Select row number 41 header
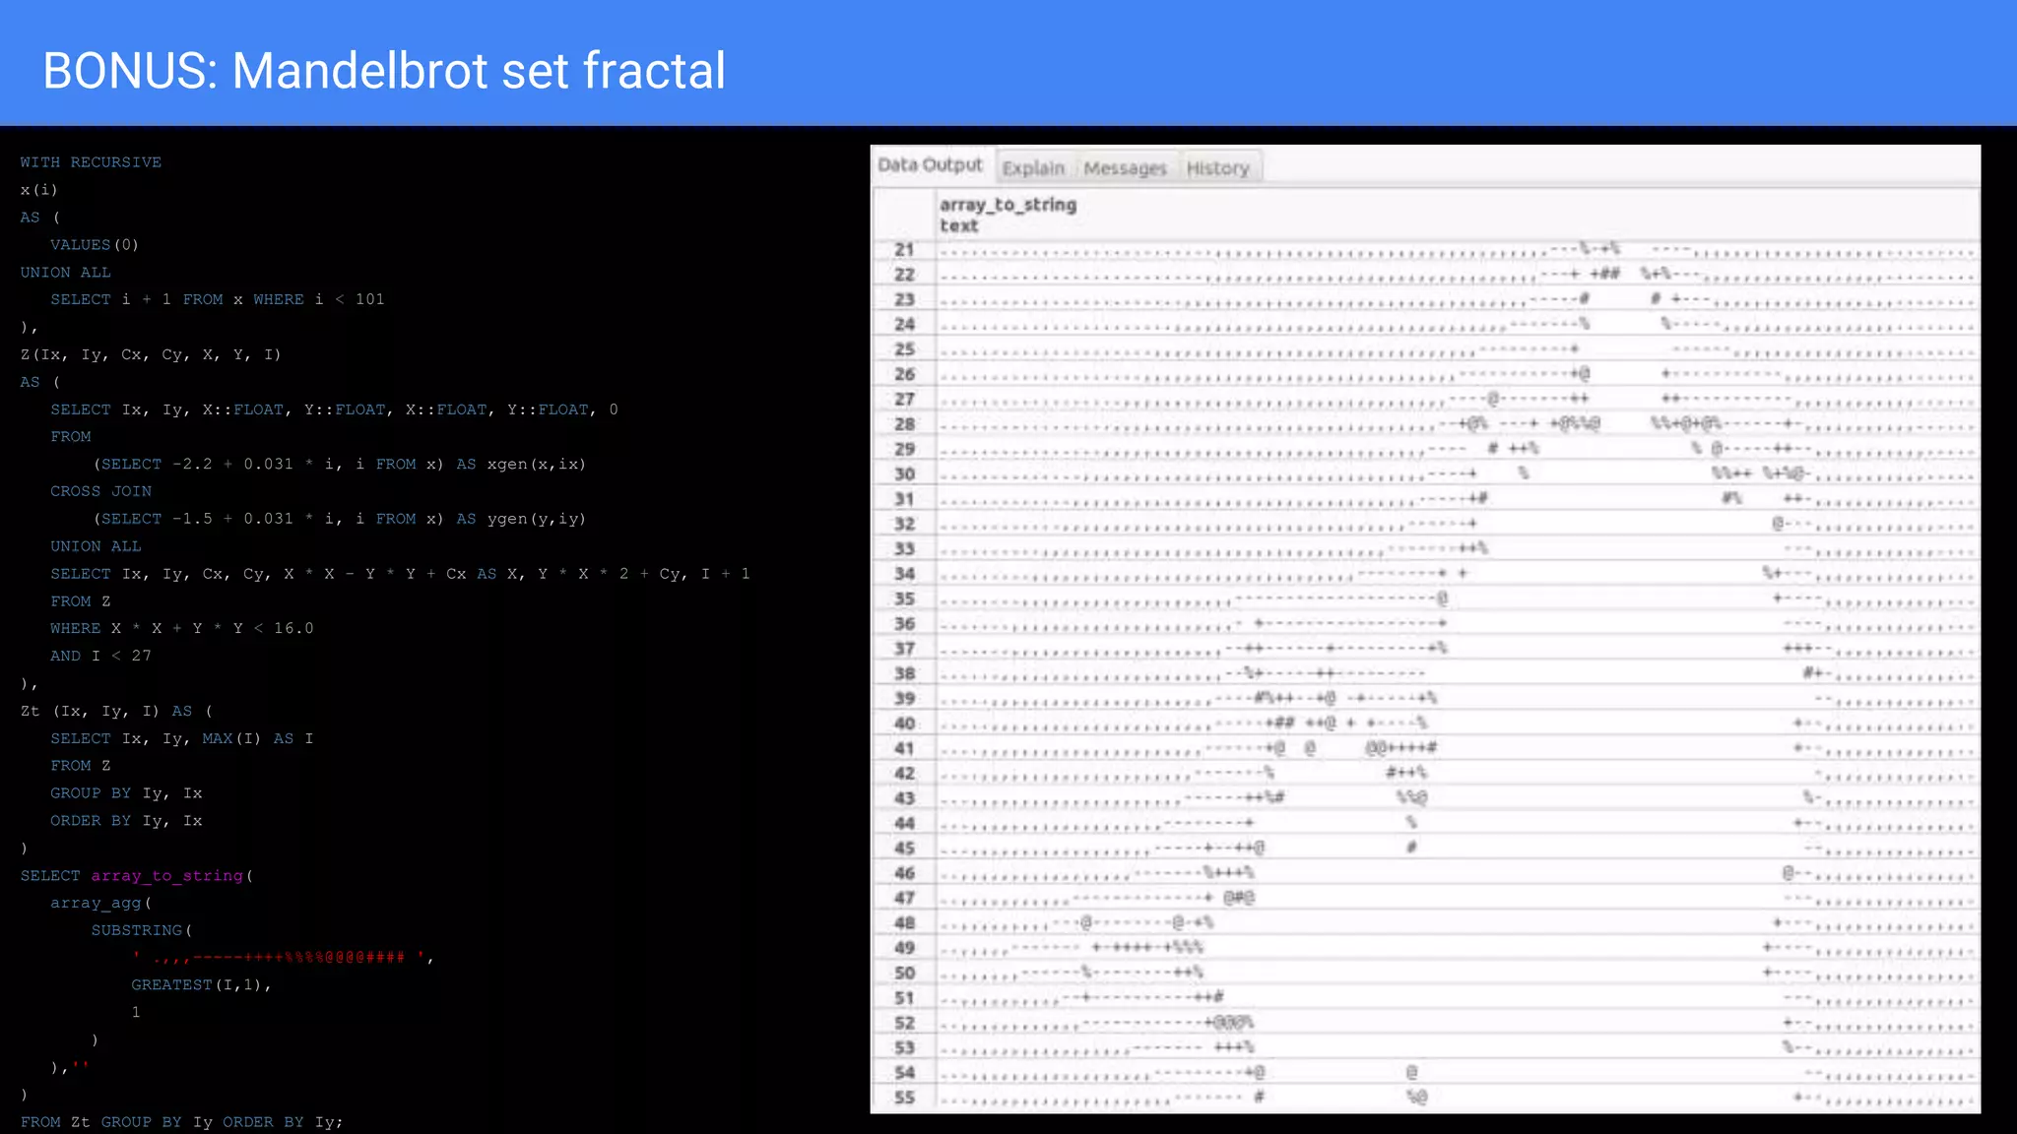 (x=904, y=748)
